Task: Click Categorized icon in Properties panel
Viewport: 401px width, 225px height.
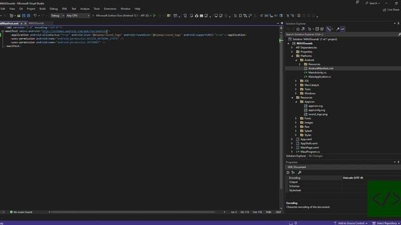Action: coord(288,172)
